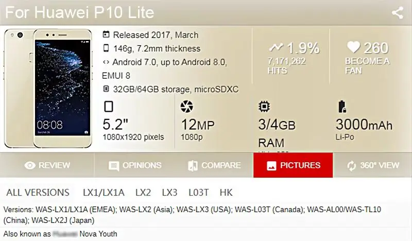Click the chipset RAM icon
Image resolution: width=412 pixels, height=241 pixels.
point(264,107)
